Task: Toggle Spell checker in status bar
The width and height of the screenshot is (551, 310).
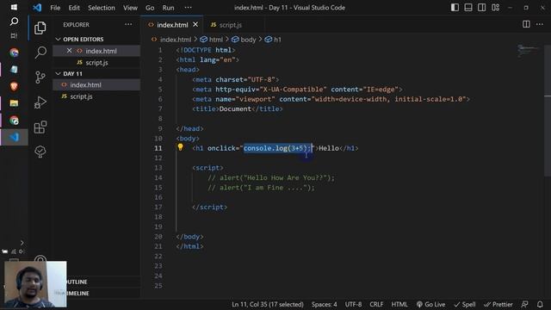Action: pos(465,304)
